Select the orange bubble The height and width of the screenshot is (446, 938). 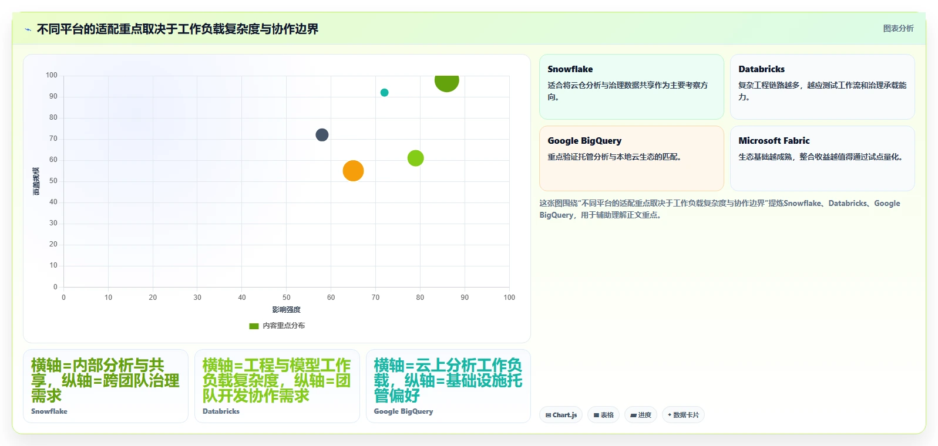tap(353, 171)
